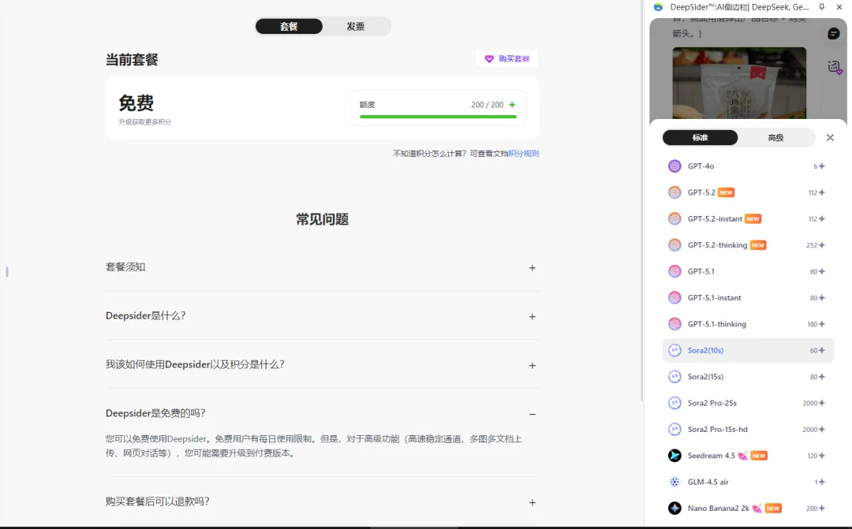Click the GPT-5.2 model icon
The height and width of the screenshot is (529, 852).
tap(674, 192)
